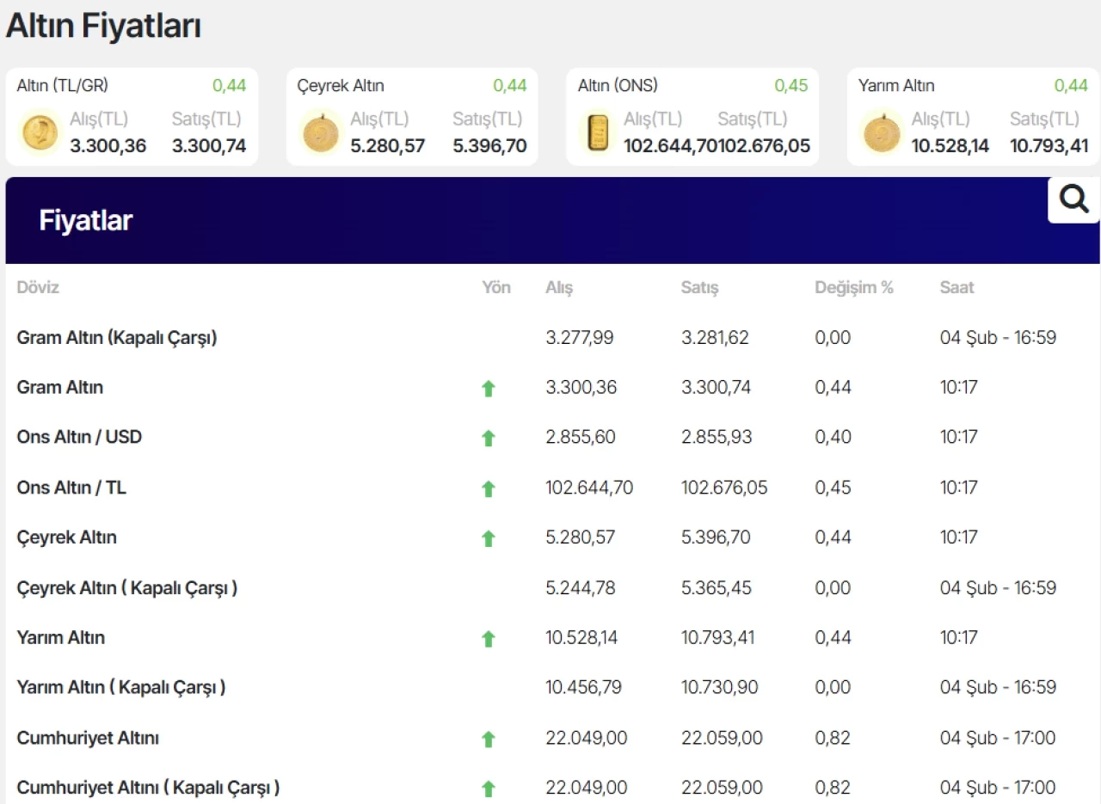Click the Fiyatlar section heading
The width and height of the screenshot is (1101, 804).
86,221
